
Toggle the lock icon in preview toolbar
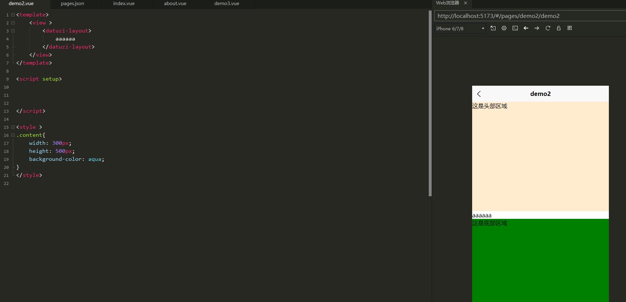(x=559, y=28)
